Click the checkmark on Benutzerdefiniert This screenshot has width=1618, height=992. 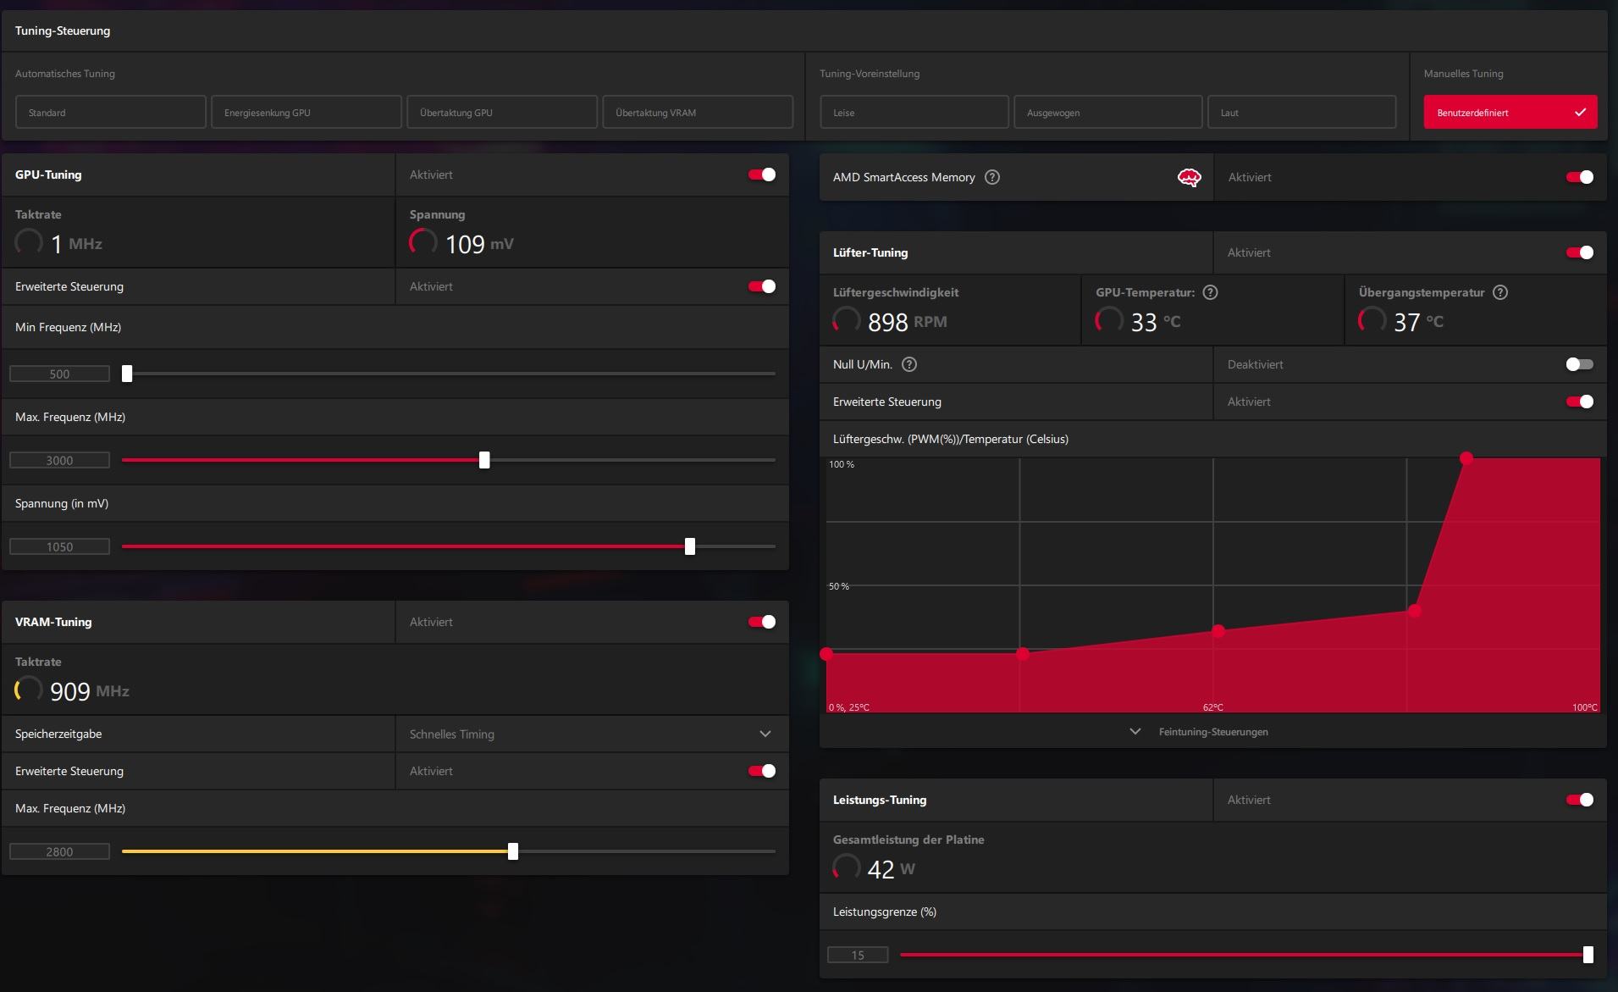(x=1580, y=112)
